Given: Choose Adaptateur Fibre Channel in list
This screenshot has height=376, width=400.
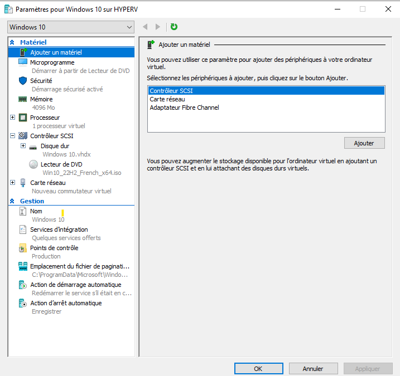Looking at the screenshot, I should pos(184,108).
